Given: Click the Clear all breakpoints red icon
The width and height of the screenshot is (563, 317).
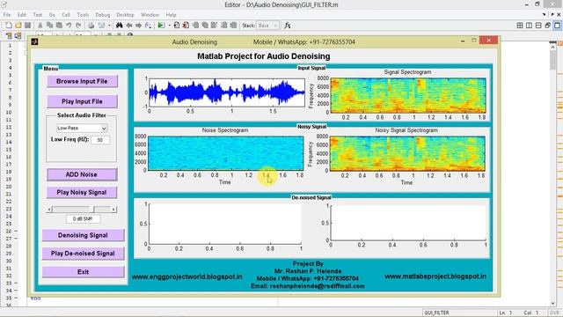Looking at the screenshot, I should point(186,26).
